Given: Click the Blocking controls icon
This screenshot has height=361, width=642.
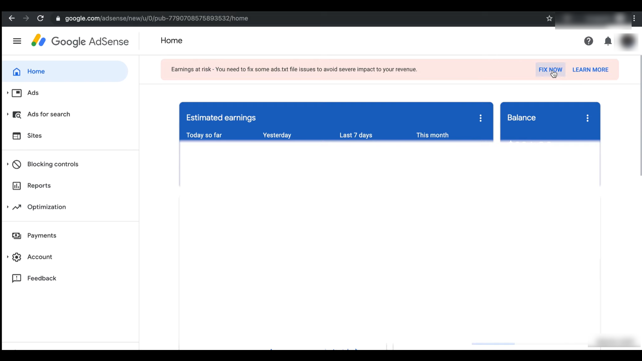Looking at the screenshot, I should (x=17, y=164).
